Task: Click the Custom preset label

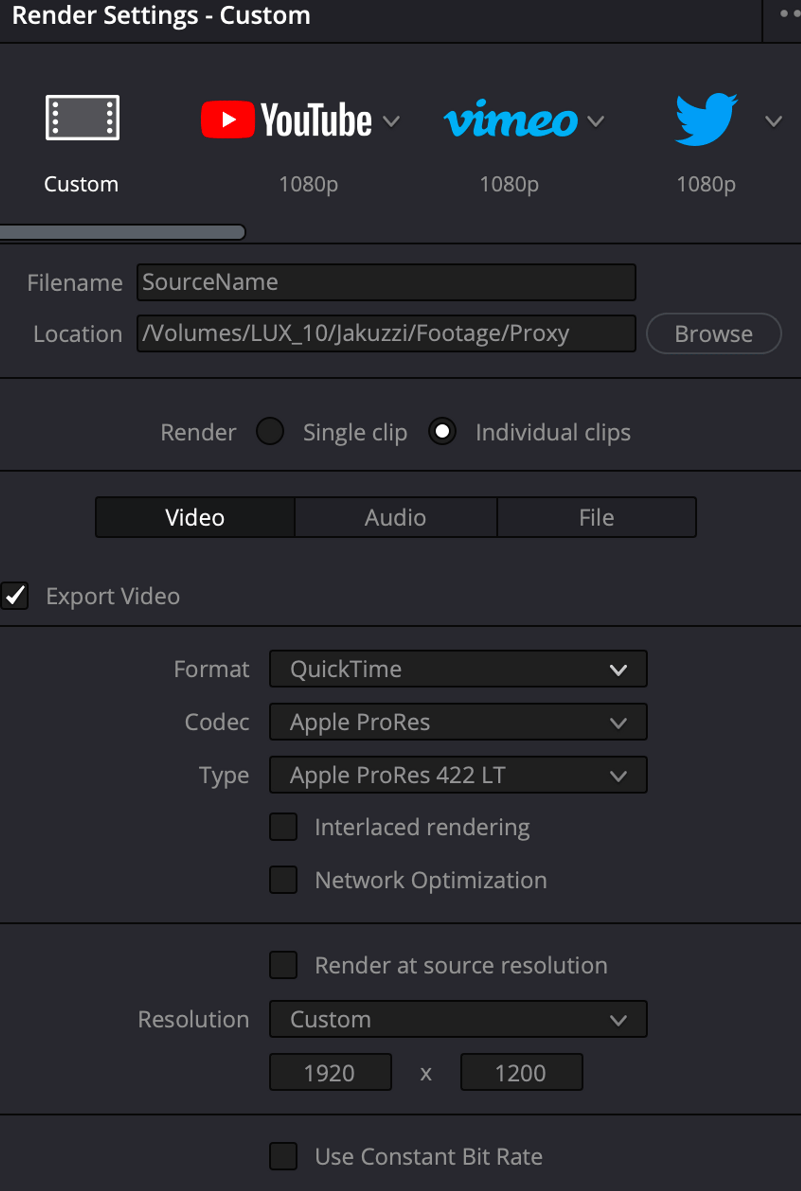Action: point(81,184)
